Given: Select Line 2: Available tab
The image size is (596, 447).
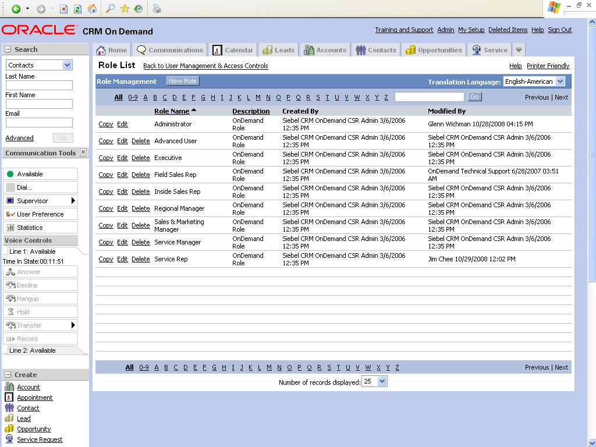Looking at the screenshot, I should (x=33, y=350).
